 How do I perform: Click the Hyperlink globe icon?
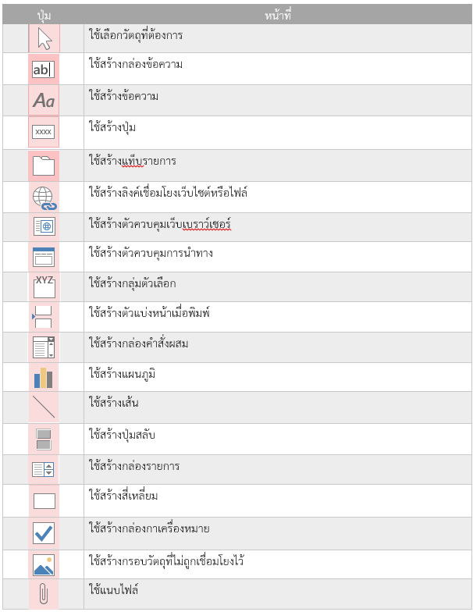point(44,197)
